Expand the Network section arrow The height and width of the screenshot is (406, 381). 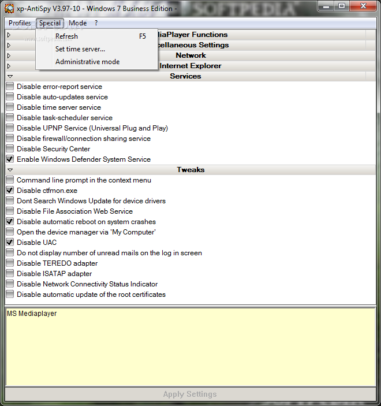pyautogui.click(x=9, y=55)
